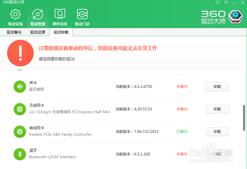Click the 360驱动大师 window title
Viewport: 247px width, 169px height.
click(x=14, y=2)
